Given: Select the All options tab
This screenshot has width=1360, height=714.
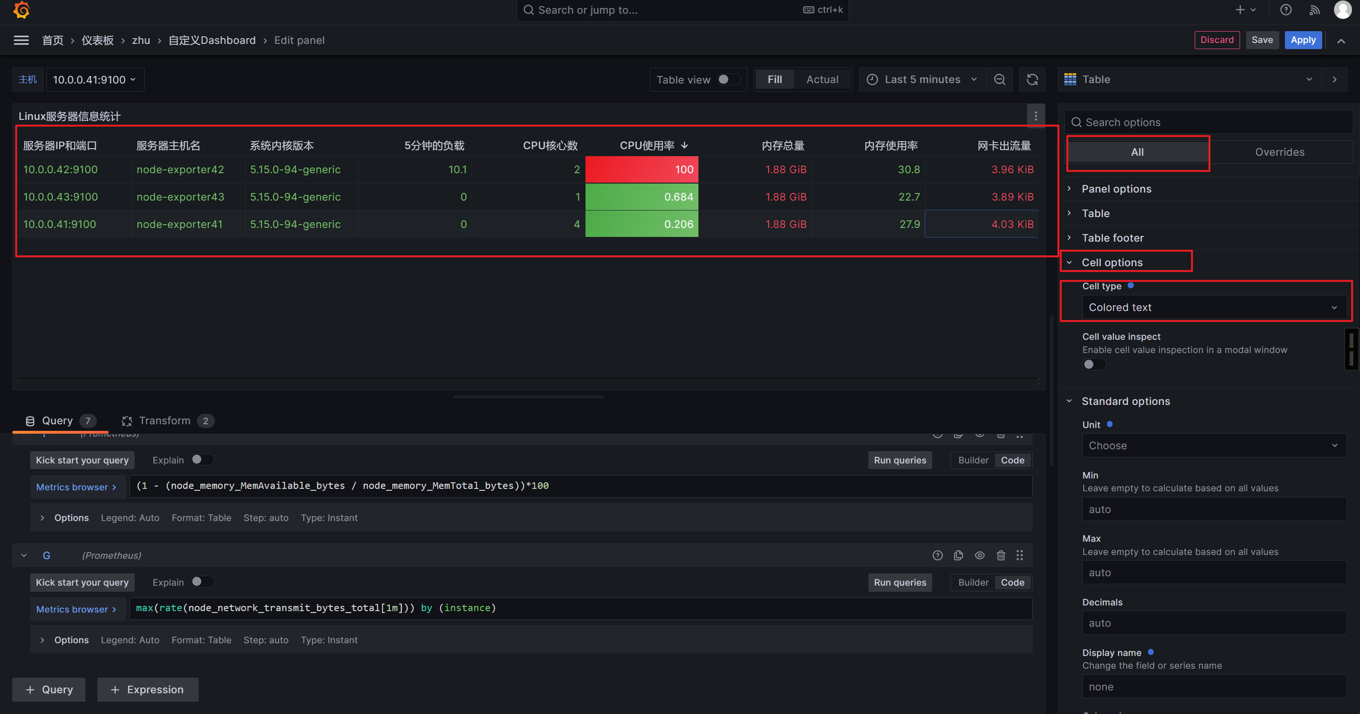Looking at the screenshot, I should click(1137, 152).
